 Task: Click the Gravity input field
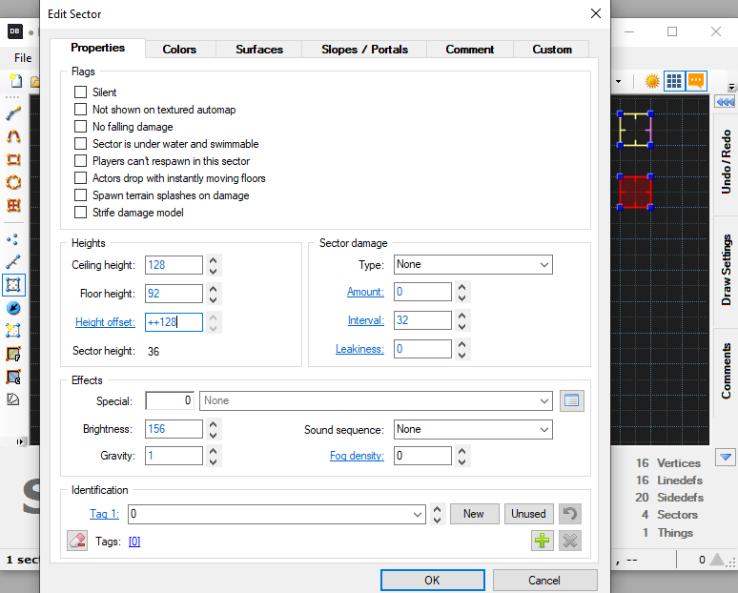(x=174, y=456)
